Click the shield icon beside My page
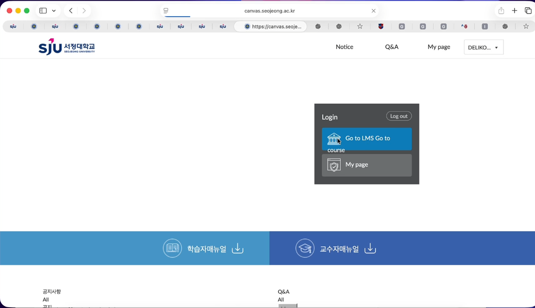The width and height of the screenshot is (535, 308). click(x=334, y=165)
